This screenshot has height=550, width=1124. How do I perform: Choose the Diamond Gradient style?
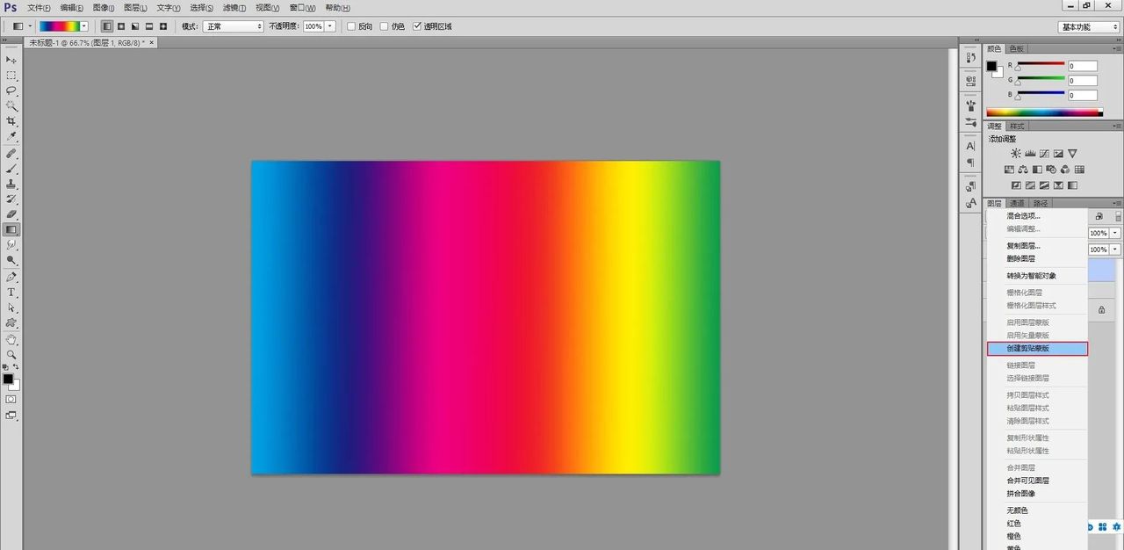(163, 26)
